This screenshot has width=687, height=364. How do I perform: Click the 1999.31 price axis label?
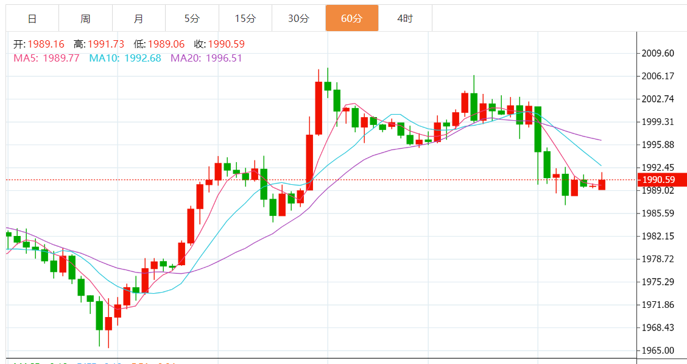click(658, 122)
